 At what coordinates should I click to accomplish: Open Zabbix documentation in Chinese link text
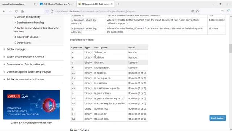25,57
